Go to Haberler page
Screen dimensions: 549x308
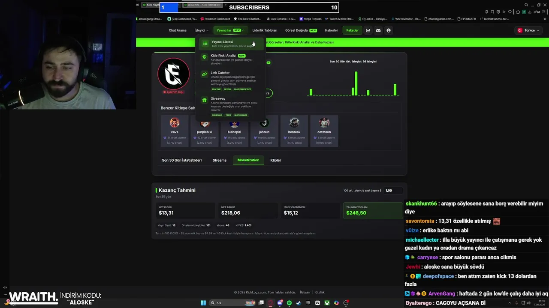pos(331,30)
